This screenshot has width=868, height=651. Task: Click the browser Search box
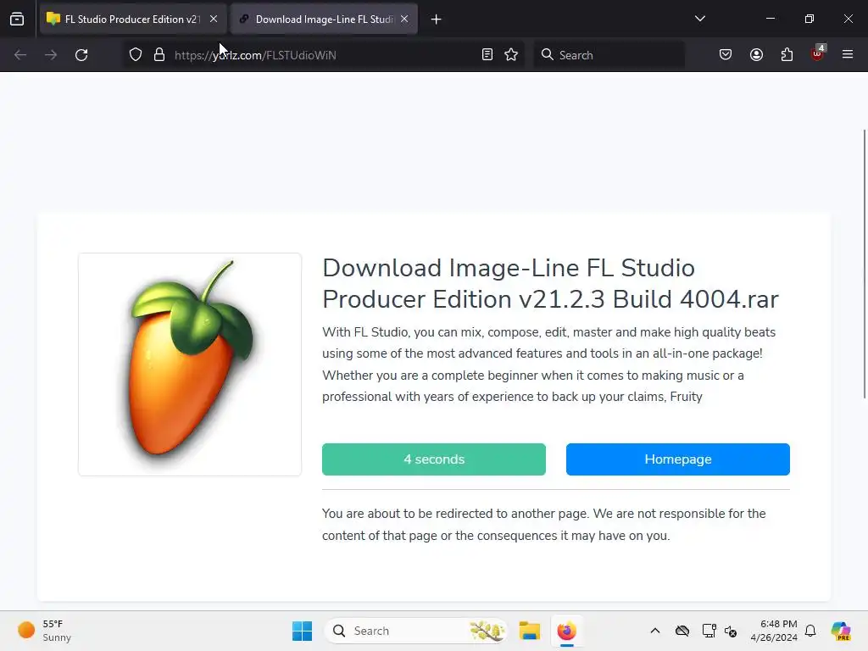pyautogui.click(x=609, y=55)
